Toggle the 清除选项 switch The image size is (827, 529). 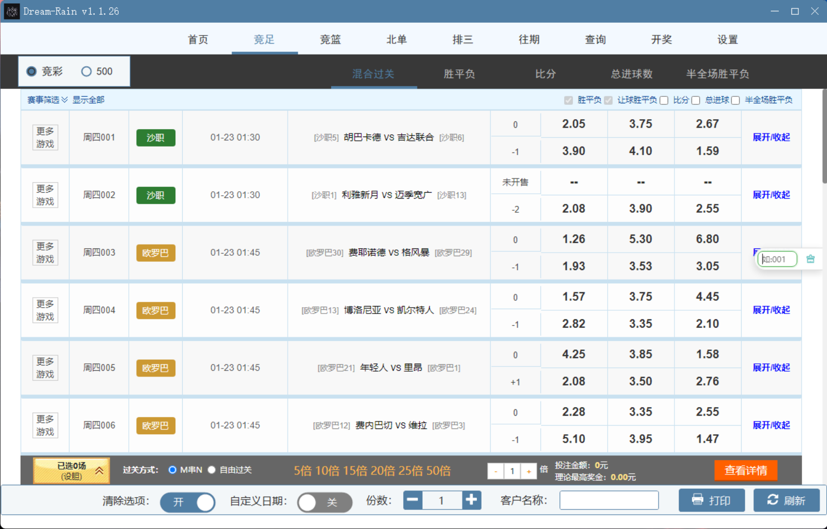point(188,501)
